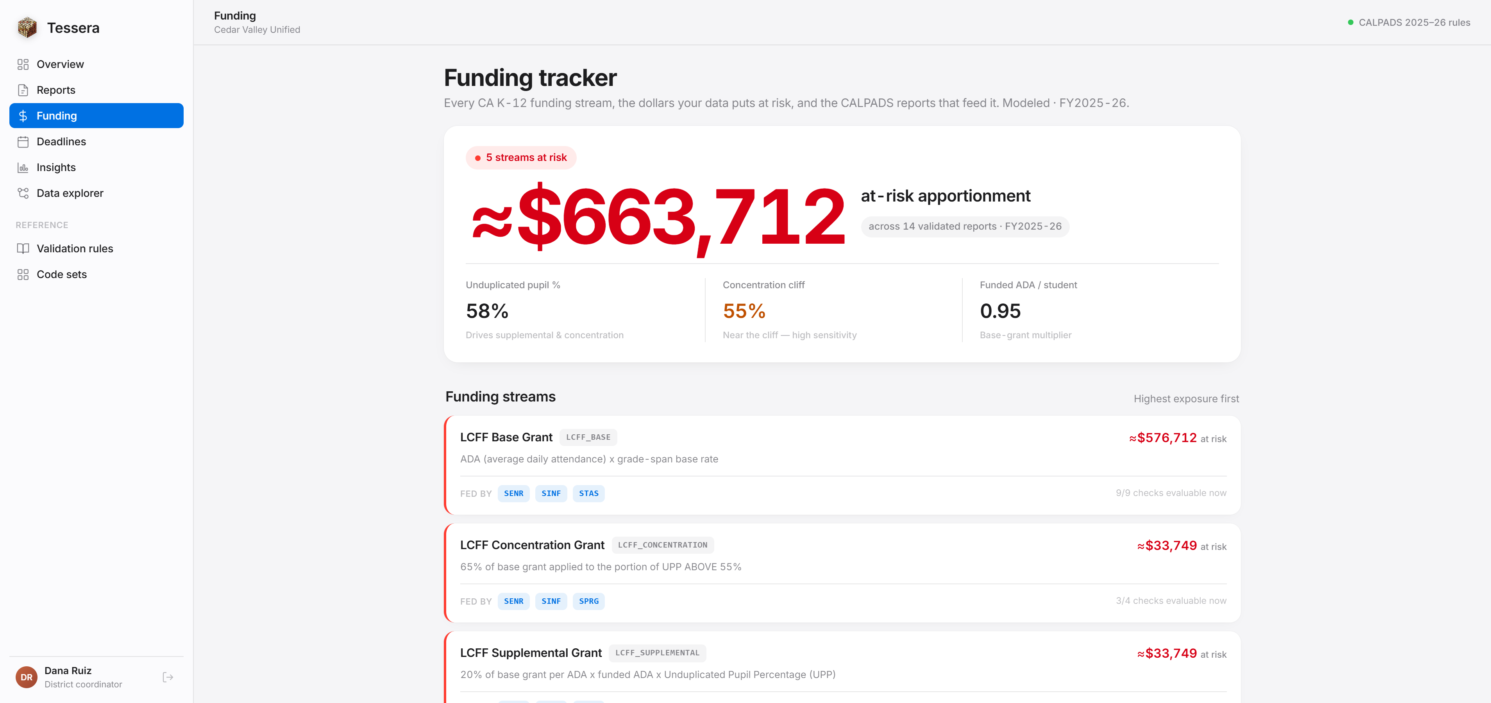Open the LCFF Base Grant card title
Viewport: 1491px width, 703px height.
(x=506, y=437)
